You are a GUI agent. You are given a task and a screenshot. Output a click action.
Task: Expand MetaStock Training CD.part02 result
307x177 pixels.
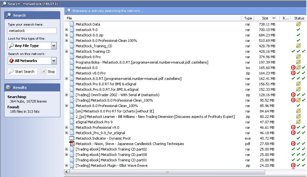coord(67,149)
